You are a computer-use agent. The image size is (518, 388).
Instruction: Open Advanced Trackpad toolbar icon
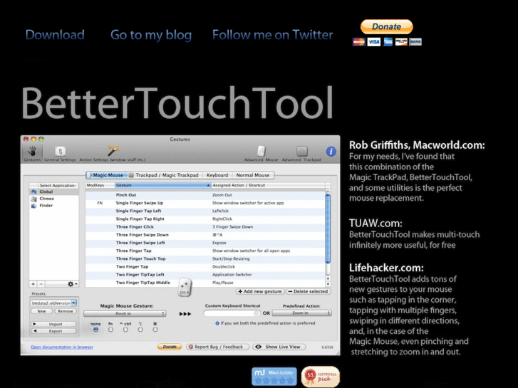pos(301,151)
